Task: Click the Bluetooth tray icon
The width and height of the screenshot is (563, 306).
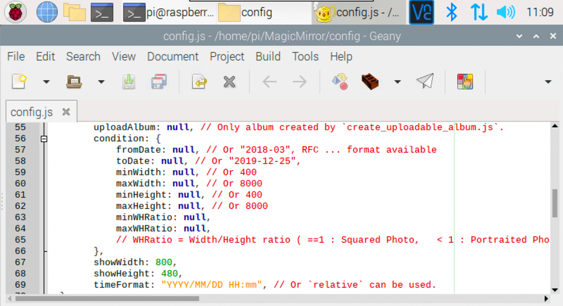Action: coord(452,12)
